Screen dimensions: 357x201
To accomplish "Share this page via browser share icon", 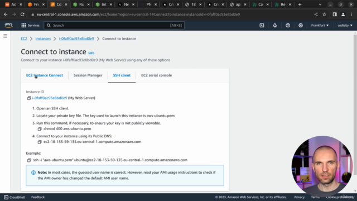I will coord(316,15).
